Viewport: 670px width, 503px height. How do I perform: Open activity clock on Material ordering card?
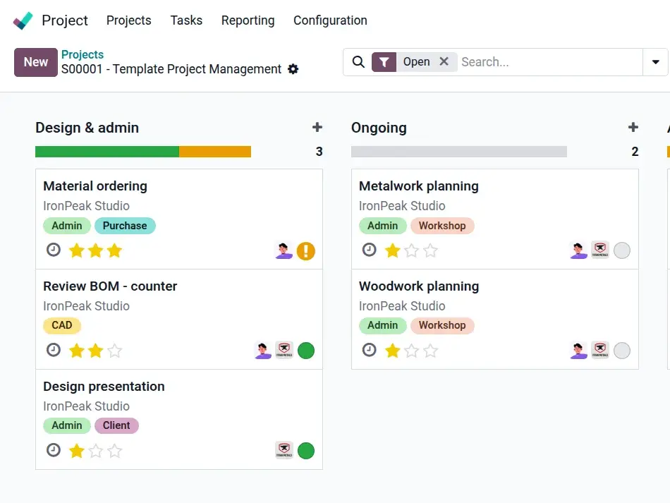coord(54,250)
